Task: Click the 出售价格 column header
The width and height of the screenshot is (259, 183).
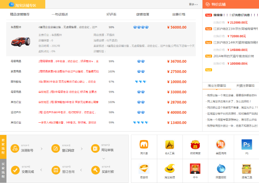Action: (x=179, y=14)
